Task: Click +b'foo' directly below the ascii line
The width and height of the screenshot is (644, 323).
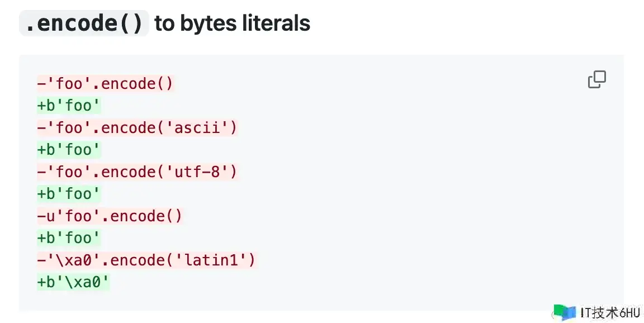Action: coord(69,150)
